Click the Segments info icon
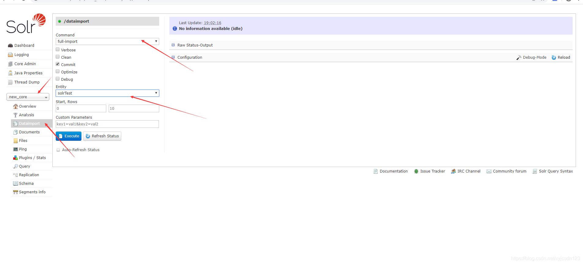This screenshot has width=583, height=264. 15,192
